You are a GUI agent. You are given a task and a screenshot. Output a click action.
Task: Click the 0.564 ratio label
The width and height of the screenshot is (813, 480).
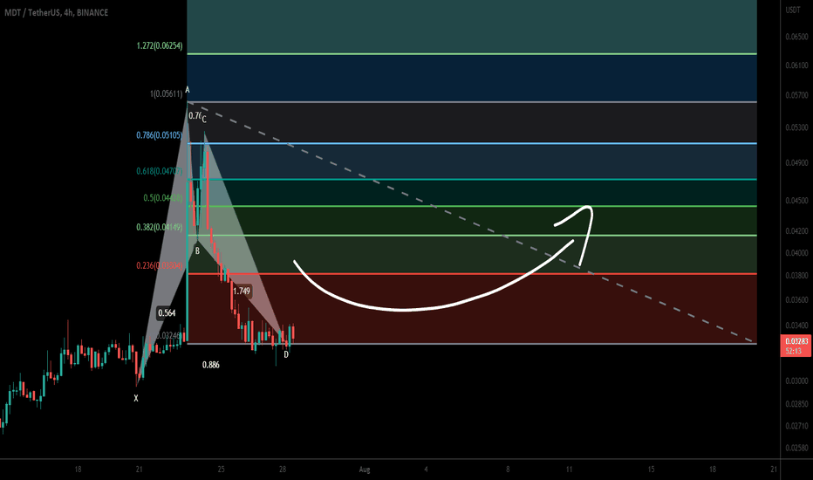[167, 313]
